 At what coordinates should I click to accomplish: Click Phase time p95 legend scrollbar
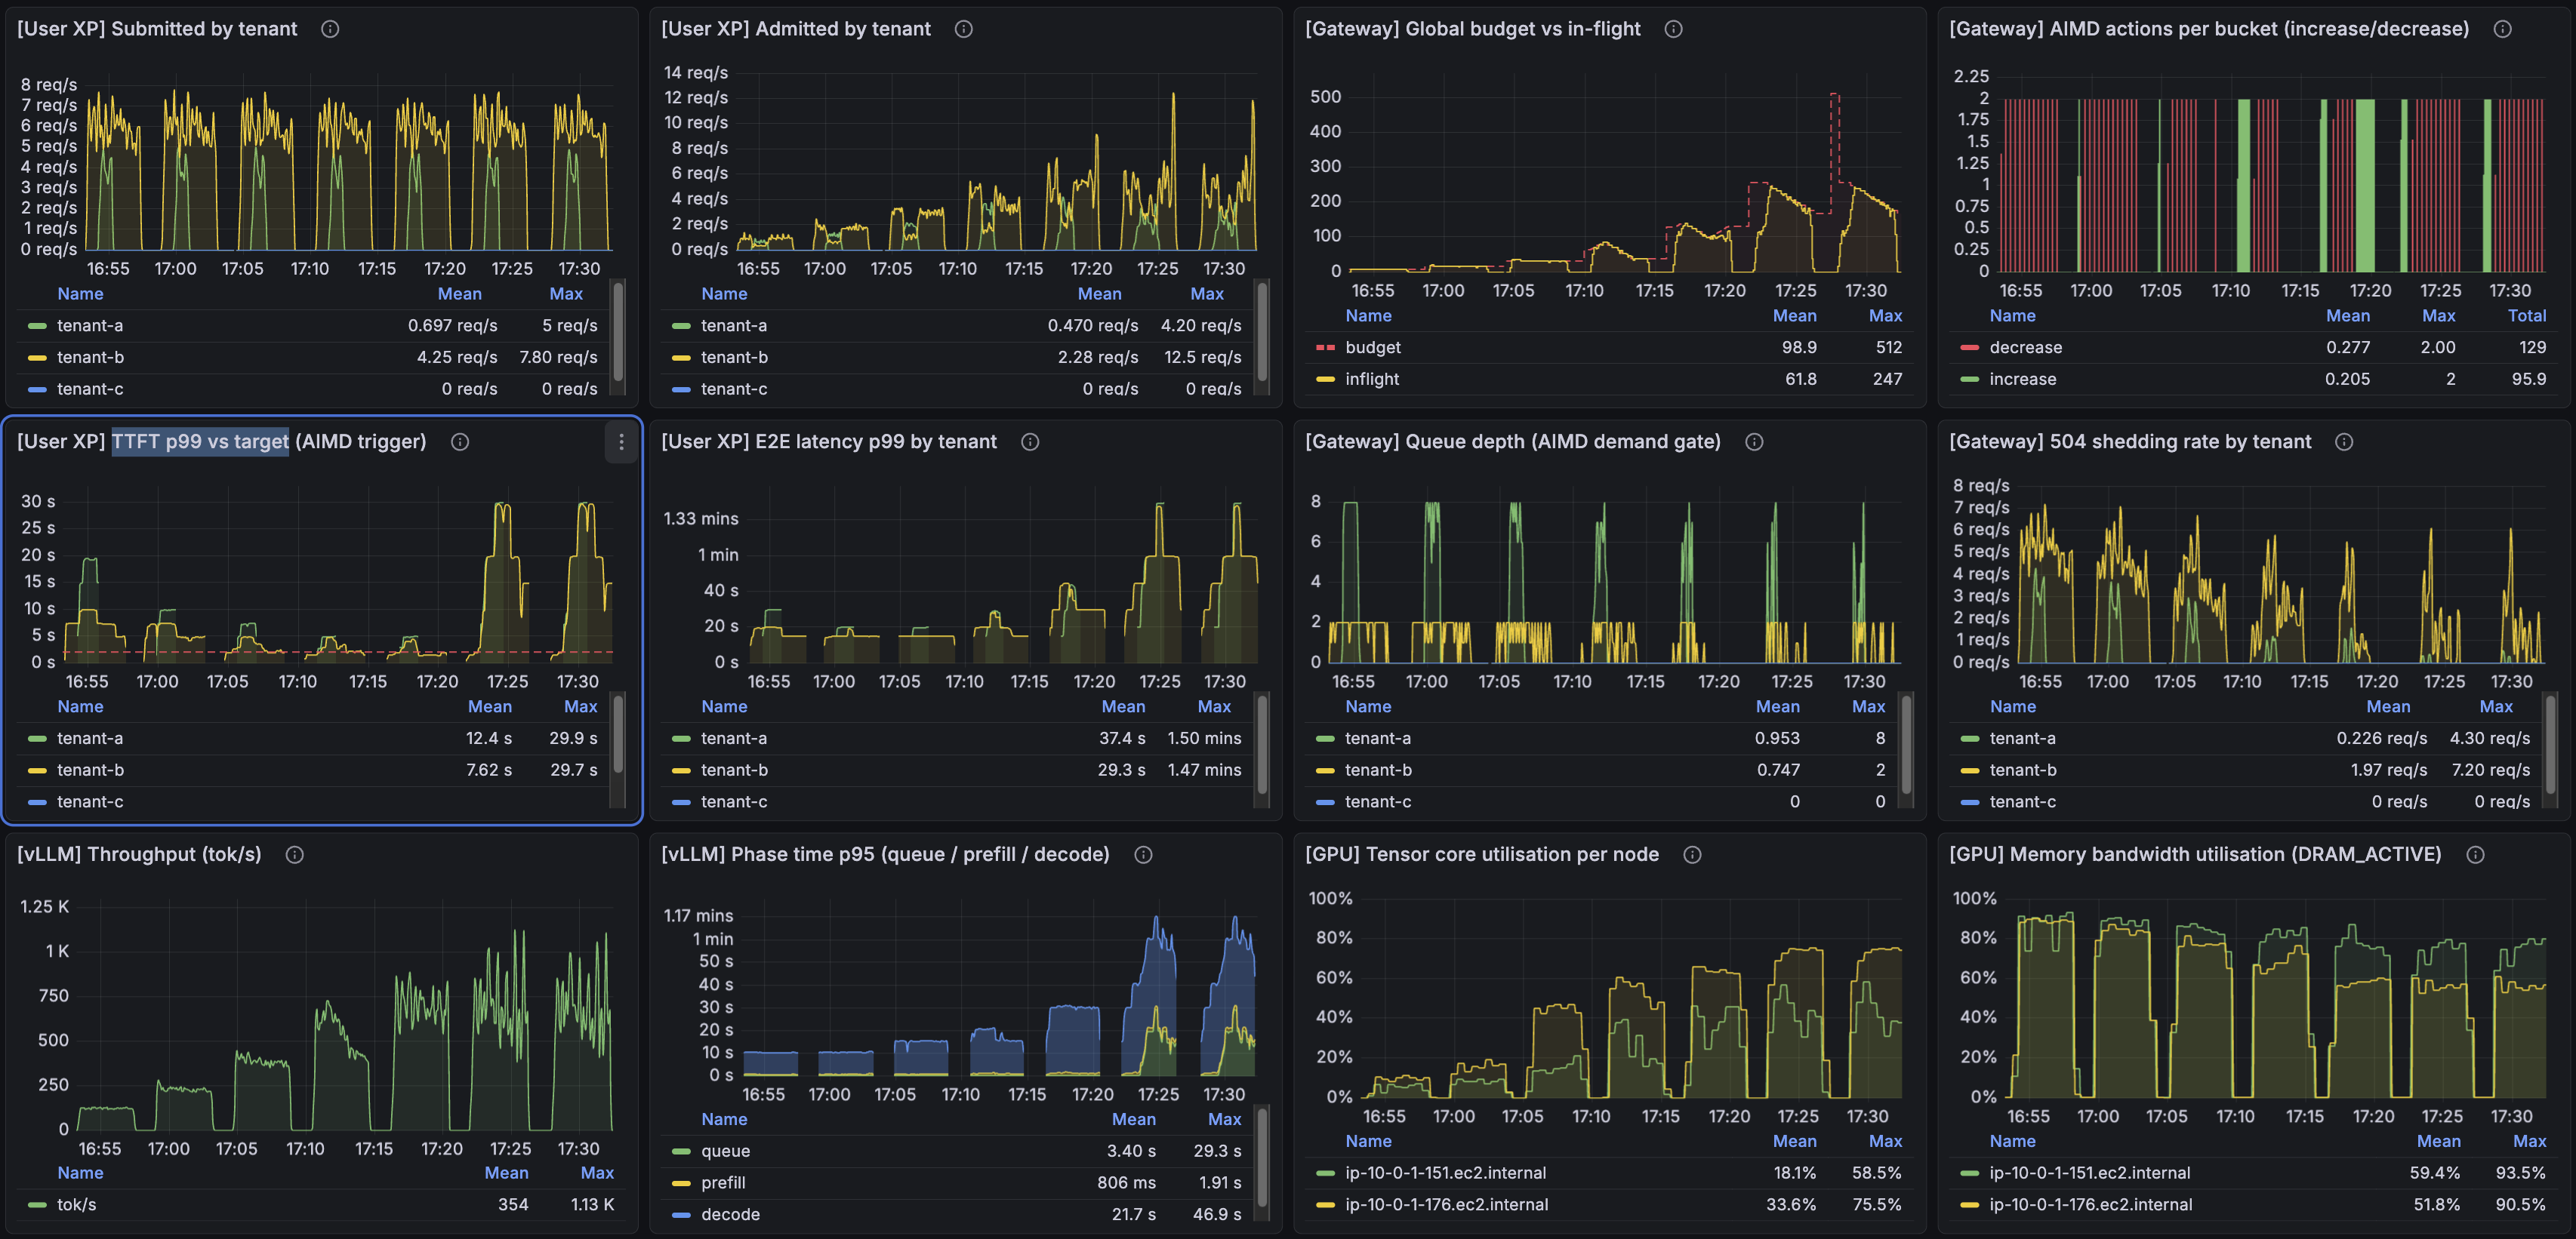point(1262,1157)
